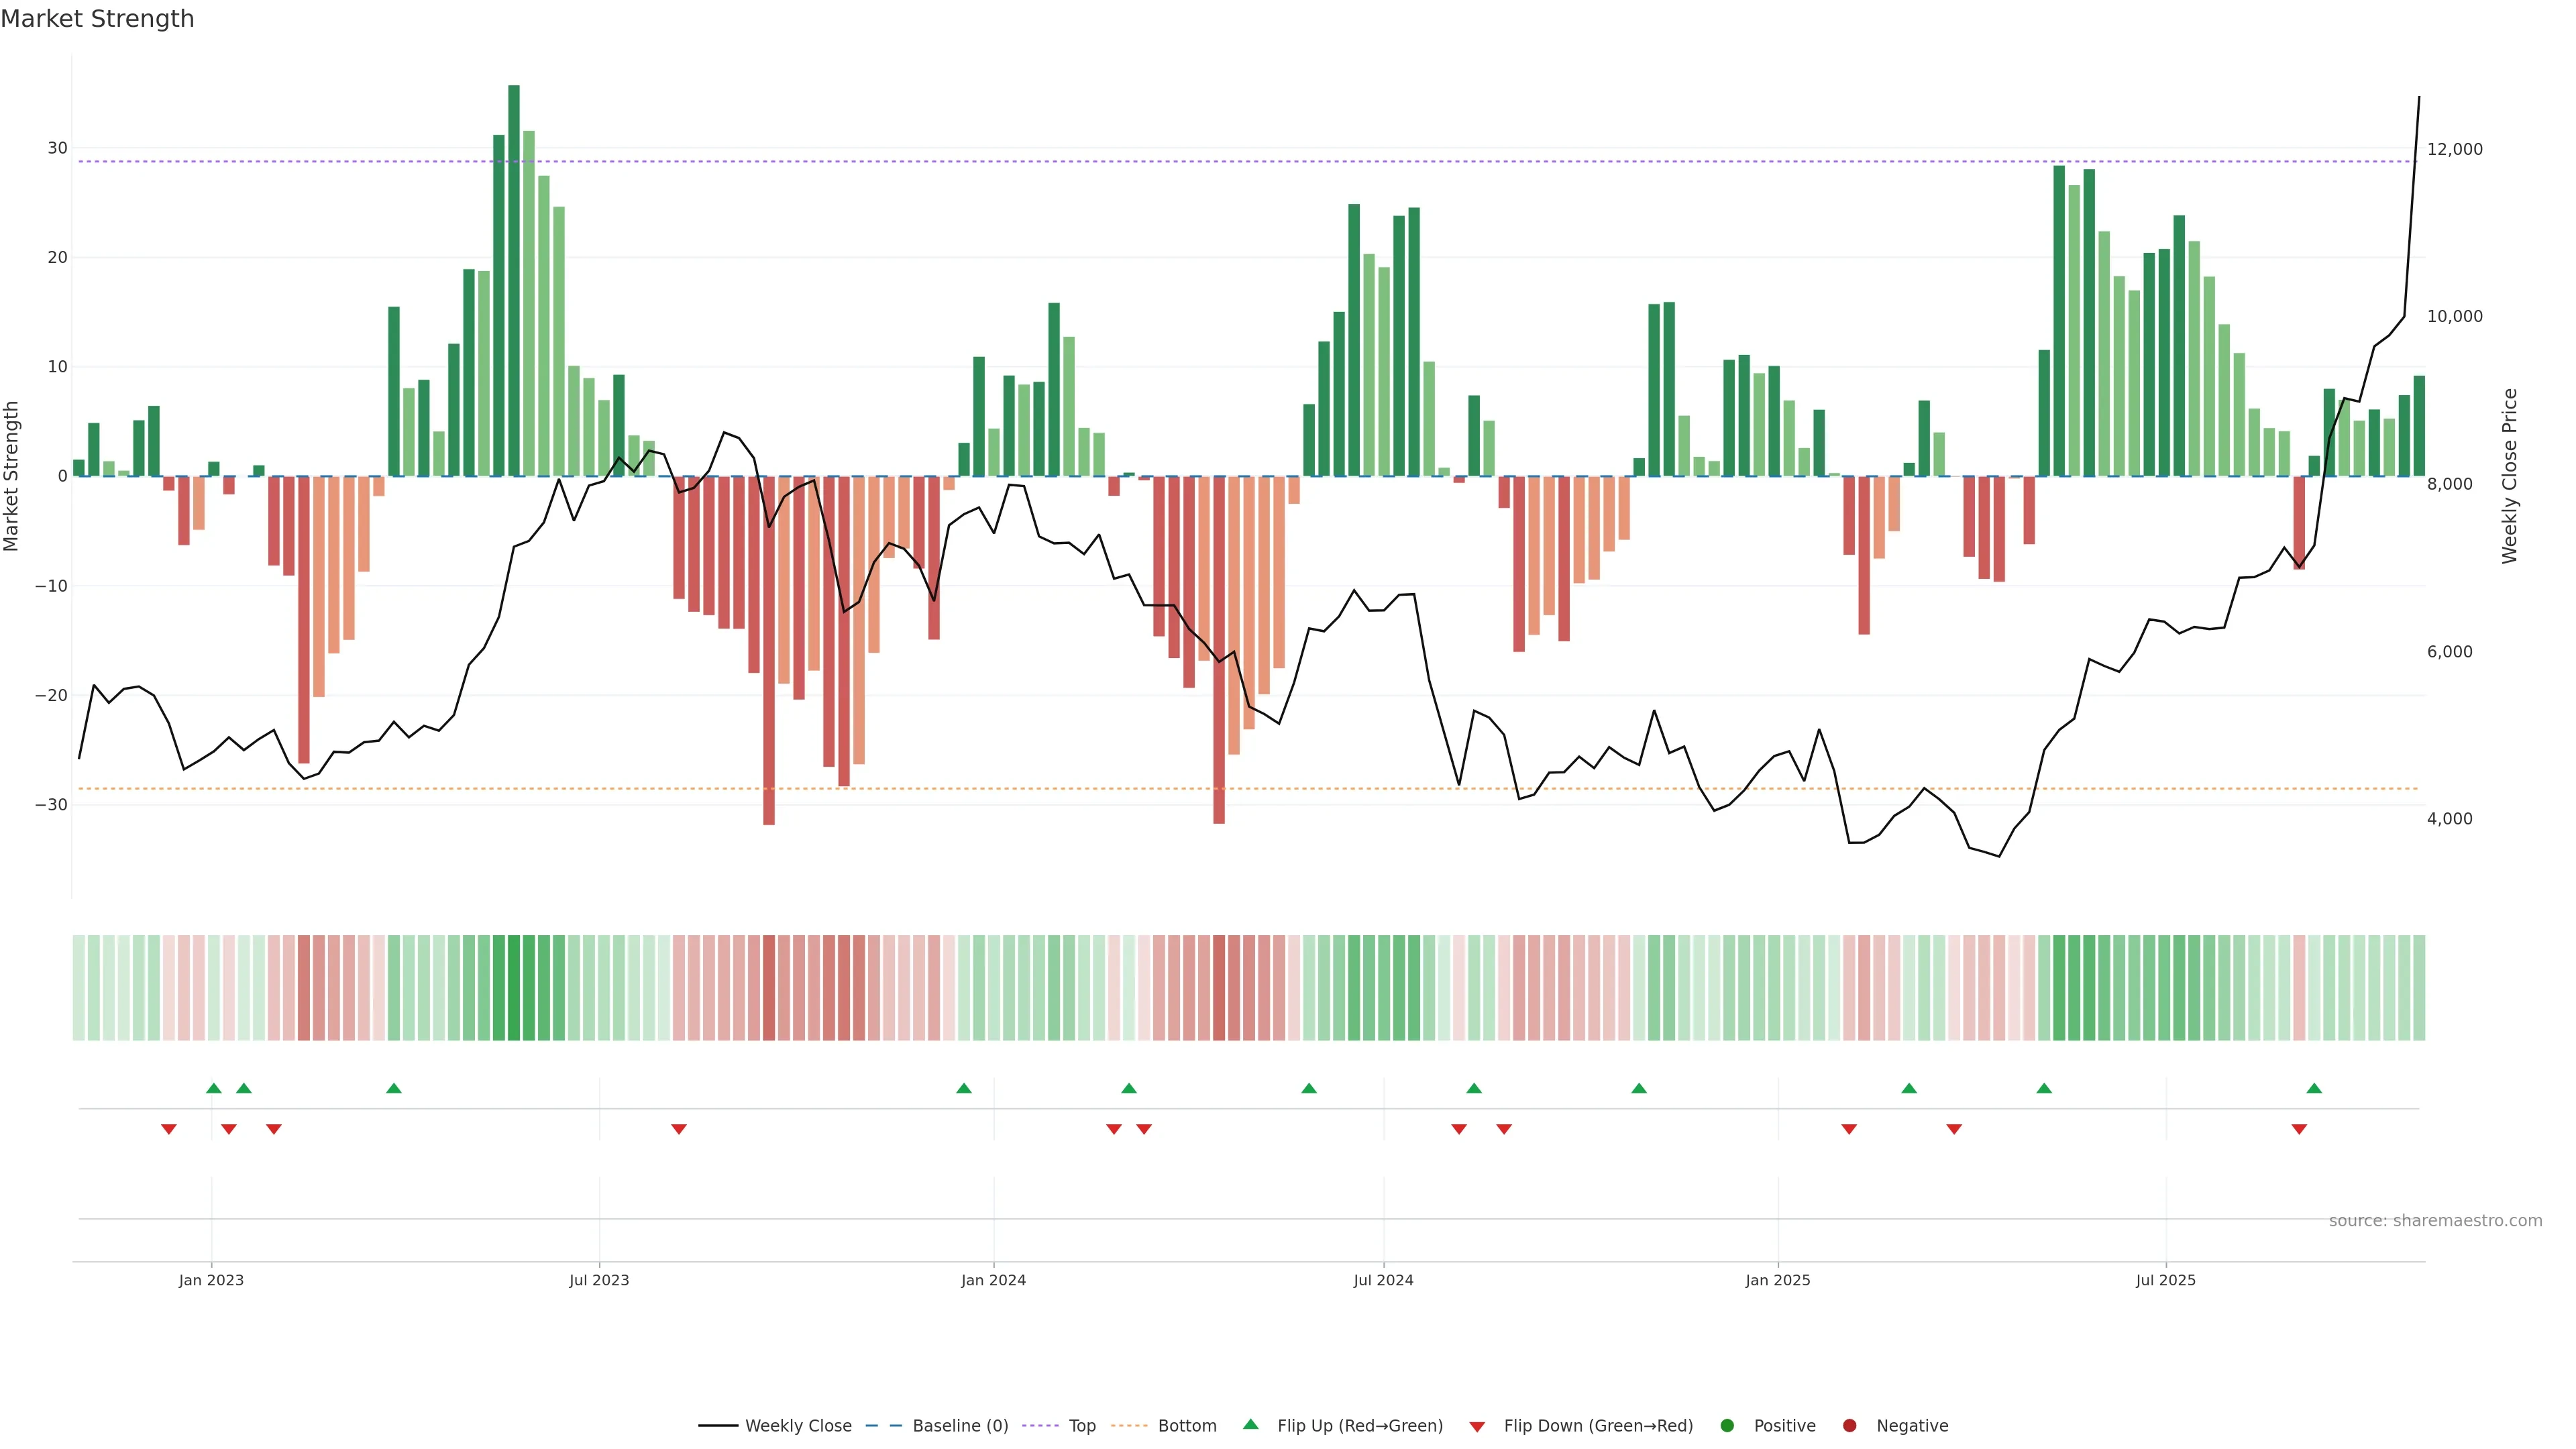
Task: Click the Market Strength chart title
Action: coord(97,19)
